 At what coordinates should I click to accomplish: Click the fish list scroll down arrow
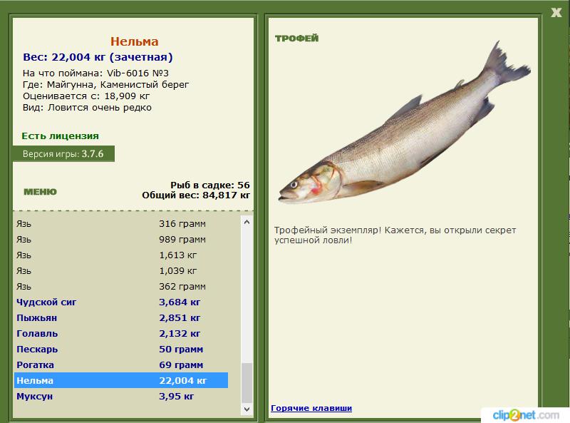247,409
